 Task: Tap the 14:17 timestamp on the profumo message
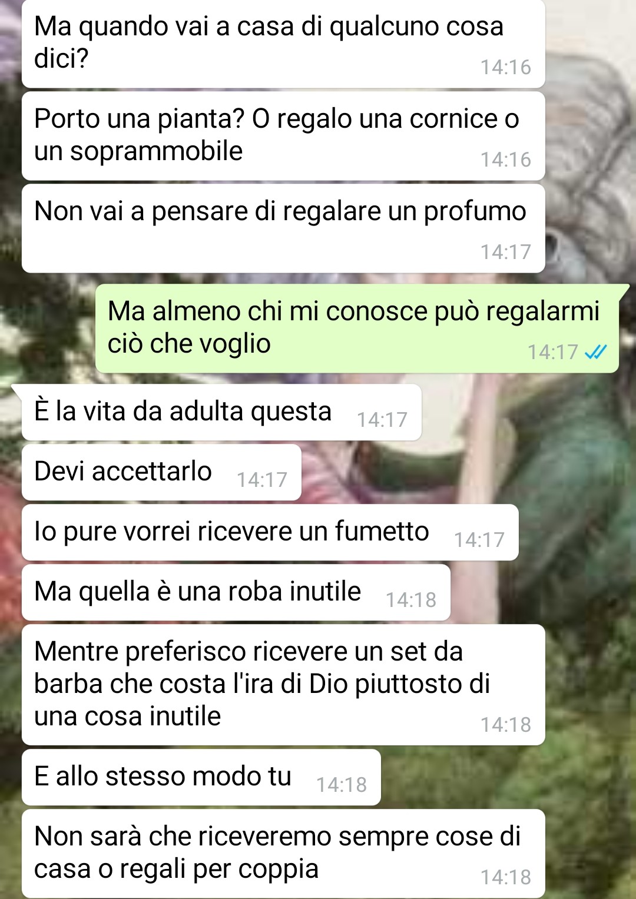click(x=505, y=252)
